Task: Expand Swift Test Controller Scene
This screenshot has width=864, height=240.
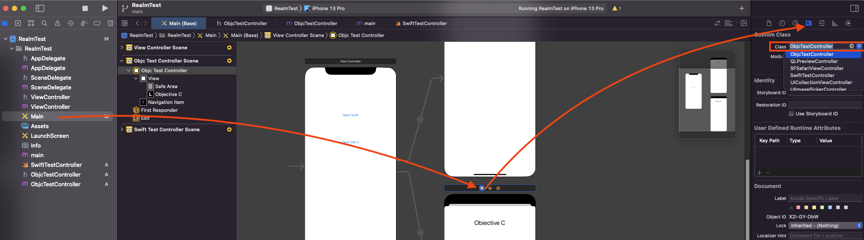Action: 122,129
